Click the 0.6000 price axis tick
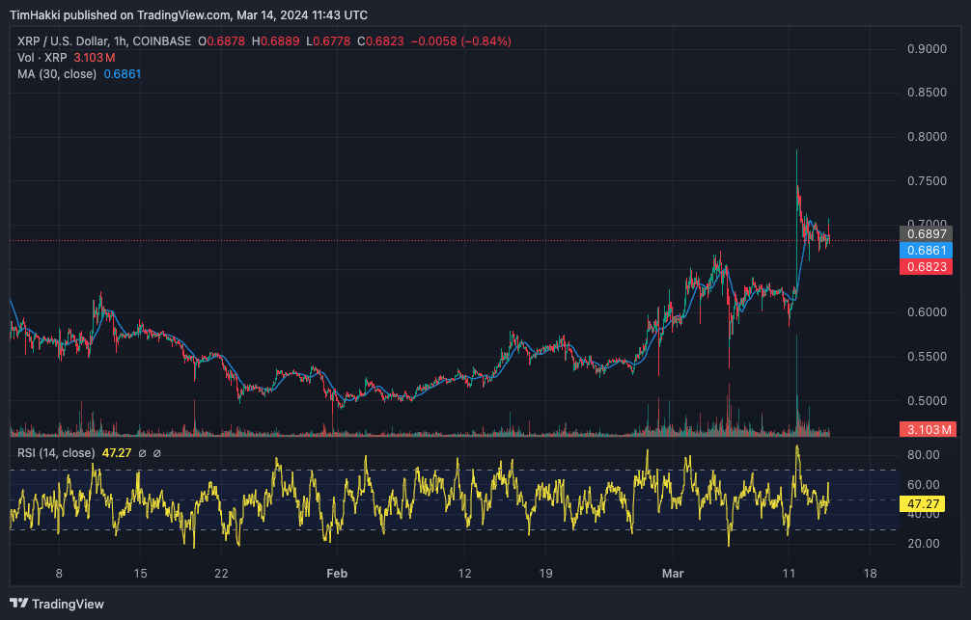Image resolution: width=971 pixels, height=620 pixels. click(x=927, y=312)
